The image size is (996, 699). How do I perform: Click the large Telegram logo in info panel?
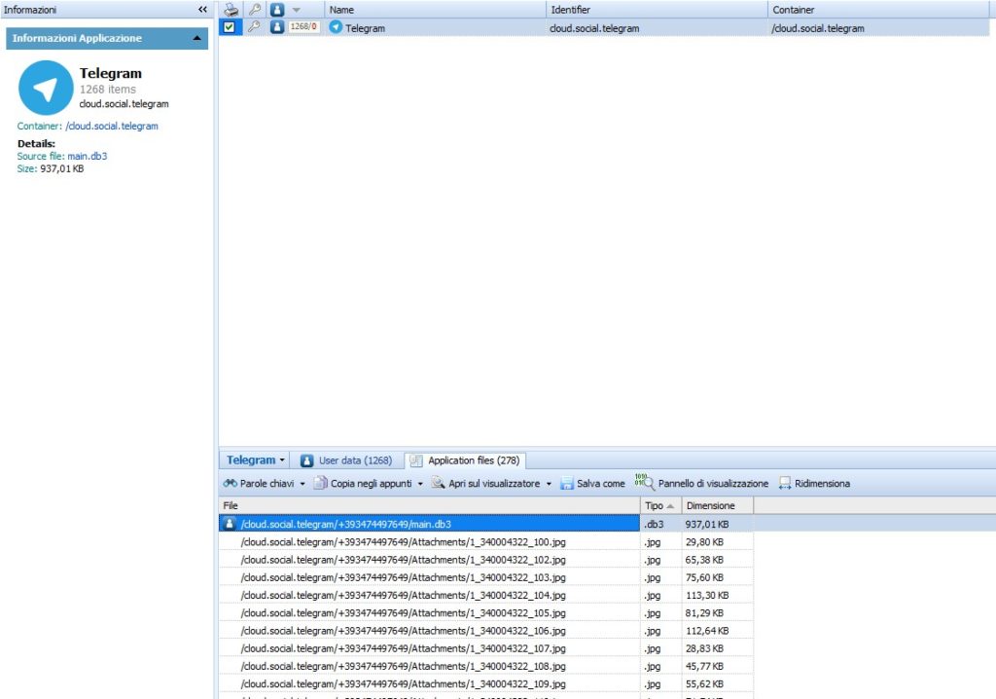(x=46, y=88)
